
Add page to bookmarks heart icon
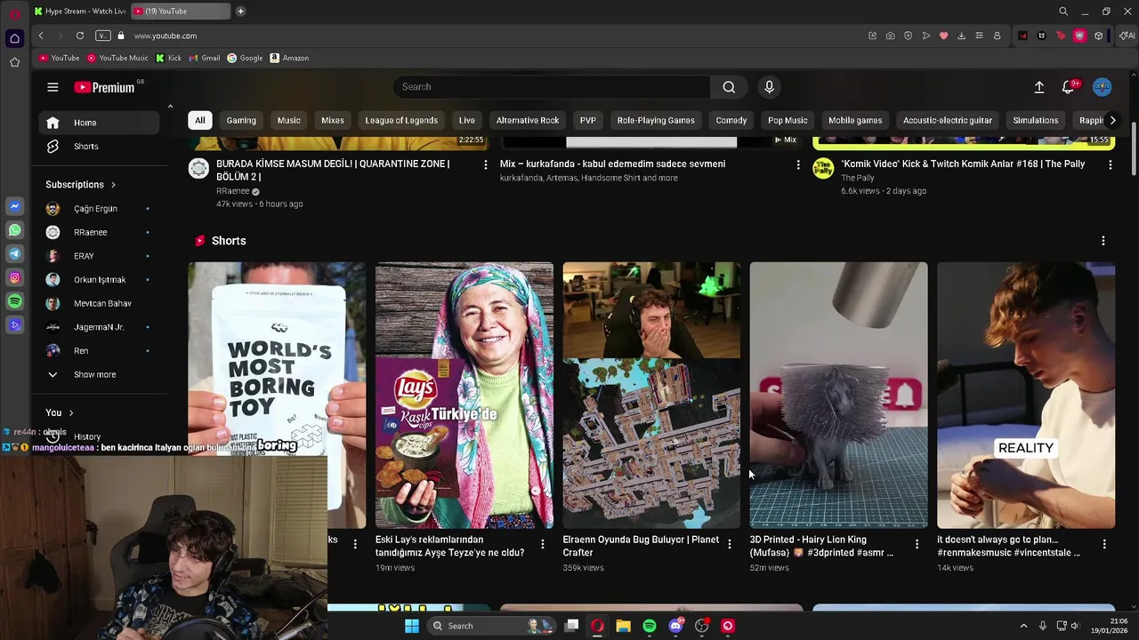[x=943, y=36]
